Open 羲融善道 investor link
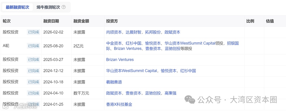The image size is (286, 111). (x=114, y=82)
